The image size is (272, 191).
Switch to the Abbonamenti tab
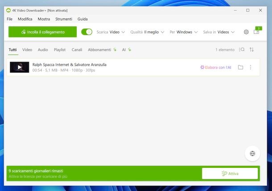click(x=102, y=50)
